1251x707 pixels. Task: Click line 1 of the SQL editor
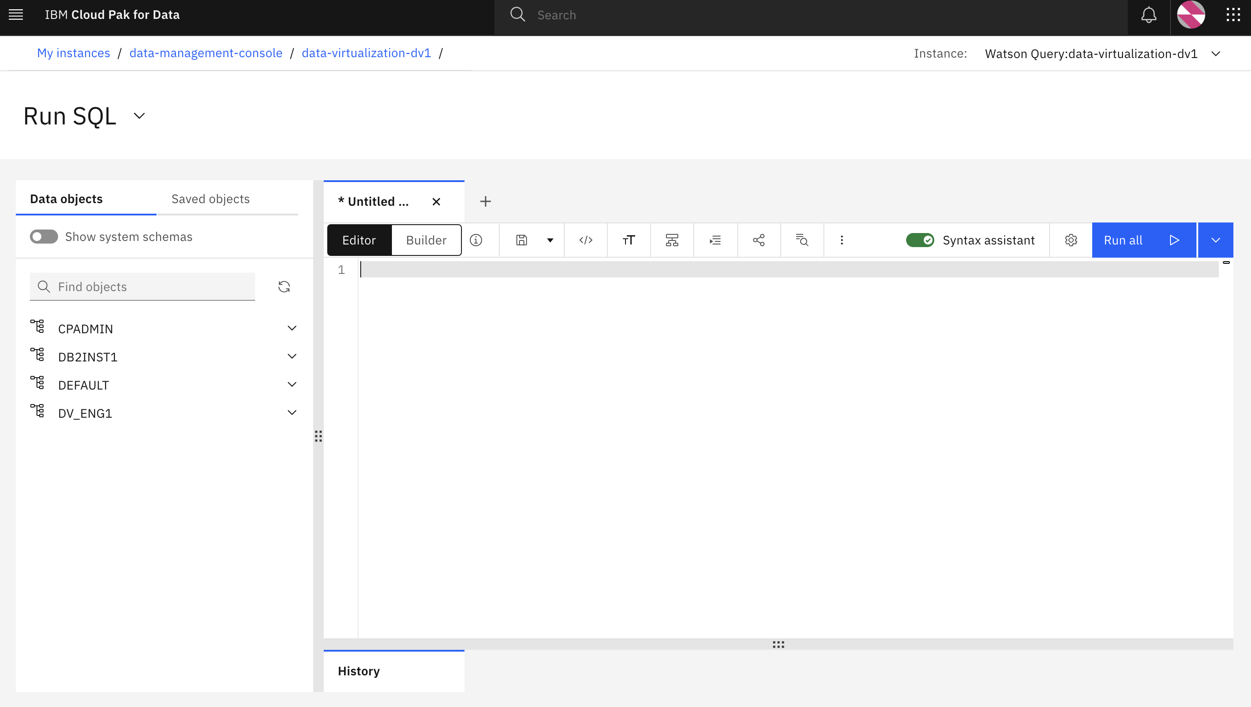pos(789,270)
